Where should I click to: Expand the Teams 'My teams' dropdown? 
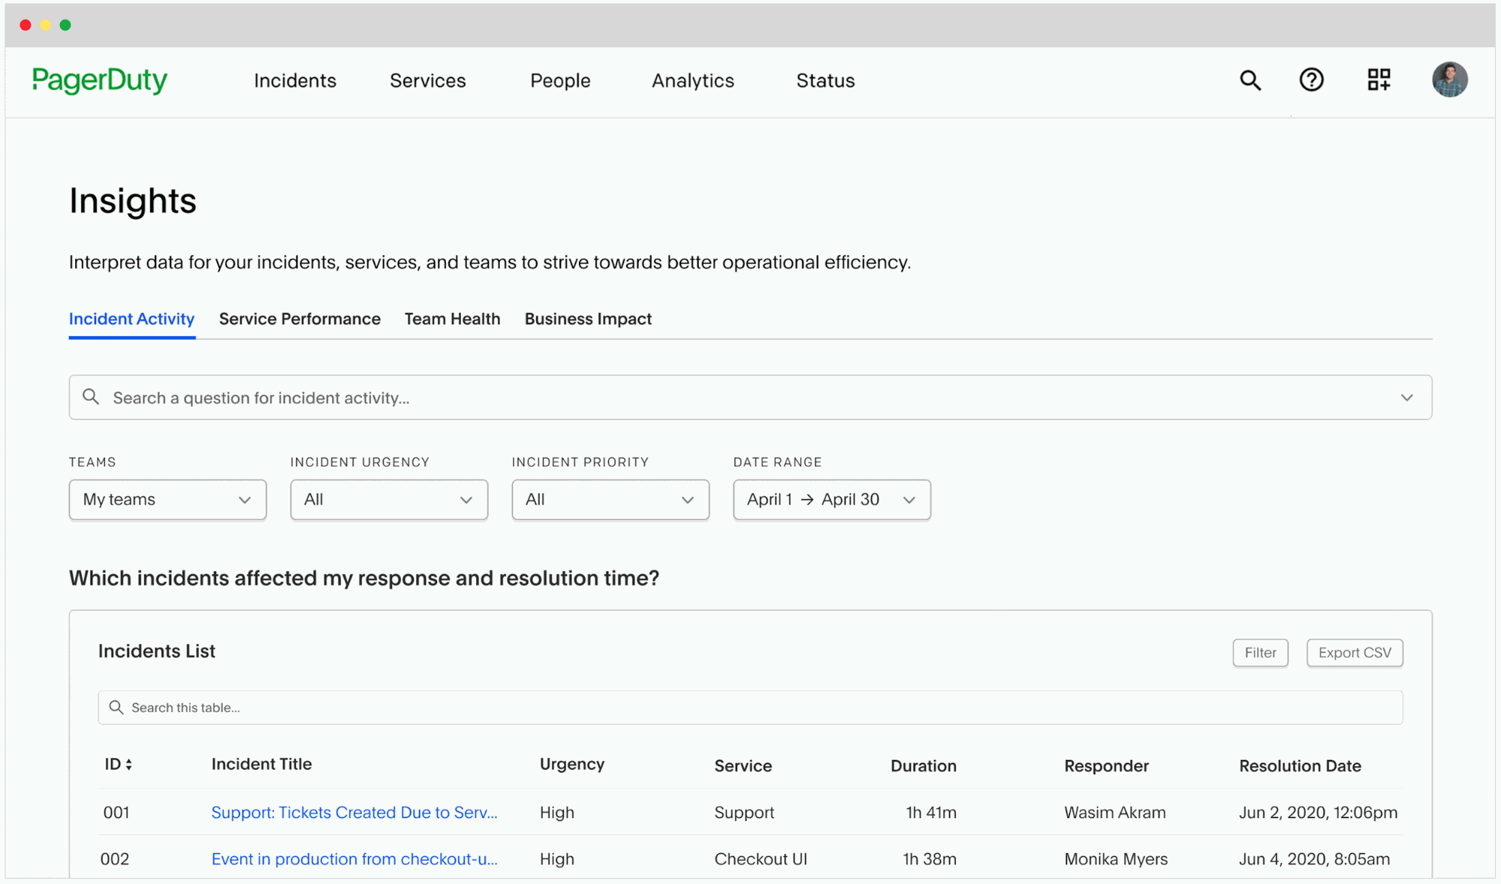tap(167, 500)
